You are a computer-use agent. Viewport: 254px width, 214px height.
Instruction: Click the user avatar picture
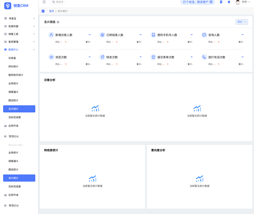[x=238, y=2]
